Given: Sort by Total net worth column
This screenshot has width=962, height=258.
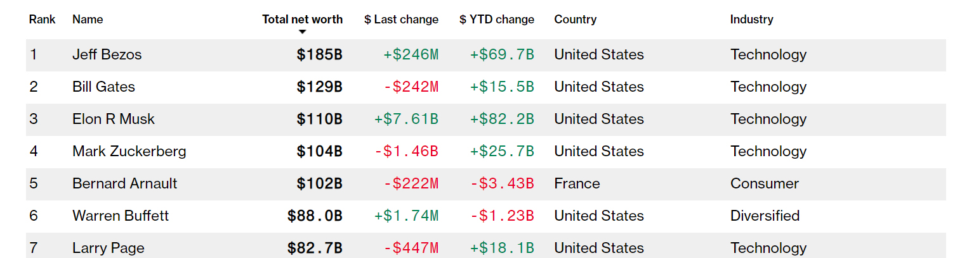Looking at the screenshot, I should [x=302, y=20].
